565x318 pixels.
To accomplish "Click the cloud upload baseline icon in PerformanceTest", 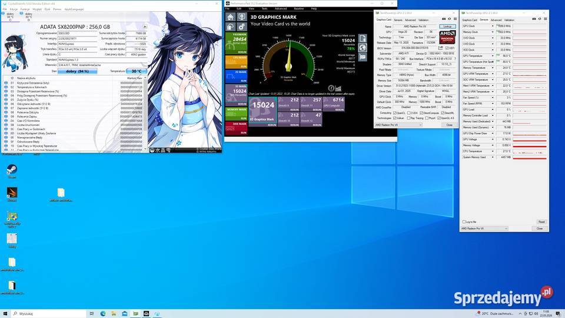I will 230,26.
